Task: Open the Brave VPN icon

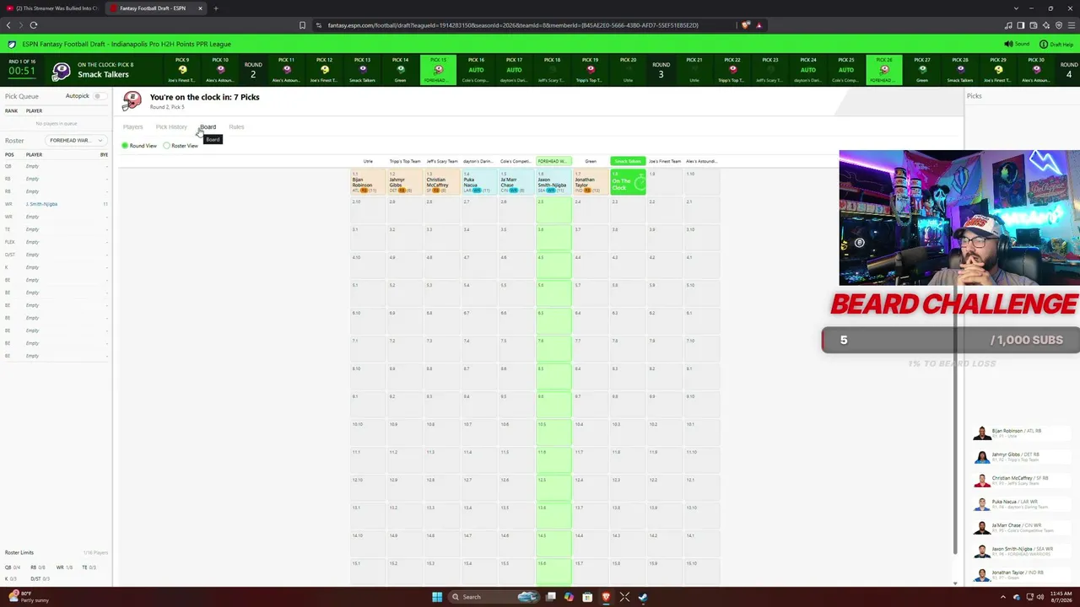Action: (1058, 25)
